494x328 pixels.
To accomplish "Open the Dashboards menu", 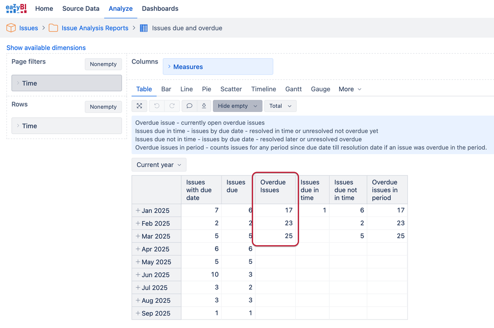I will pos(160,8).
